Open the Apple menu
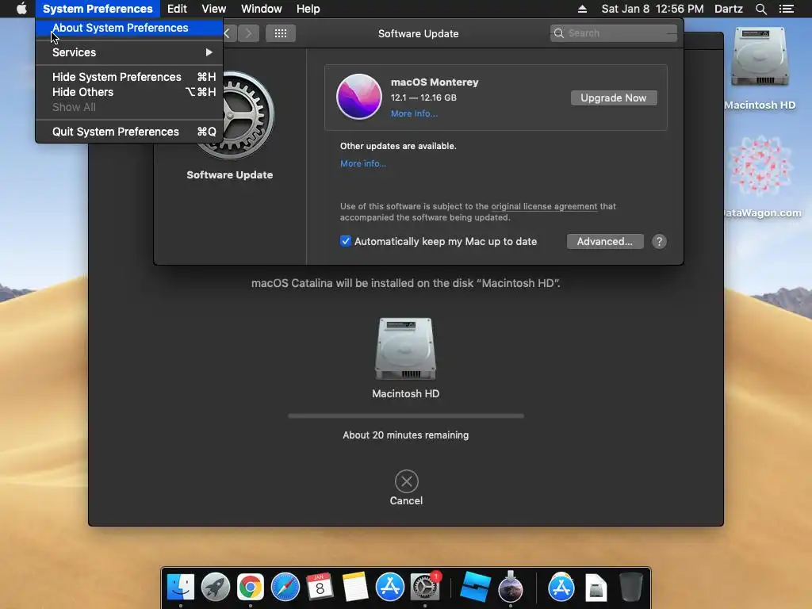The width and height of the screenshot is (812, 609). click(21, 8)
